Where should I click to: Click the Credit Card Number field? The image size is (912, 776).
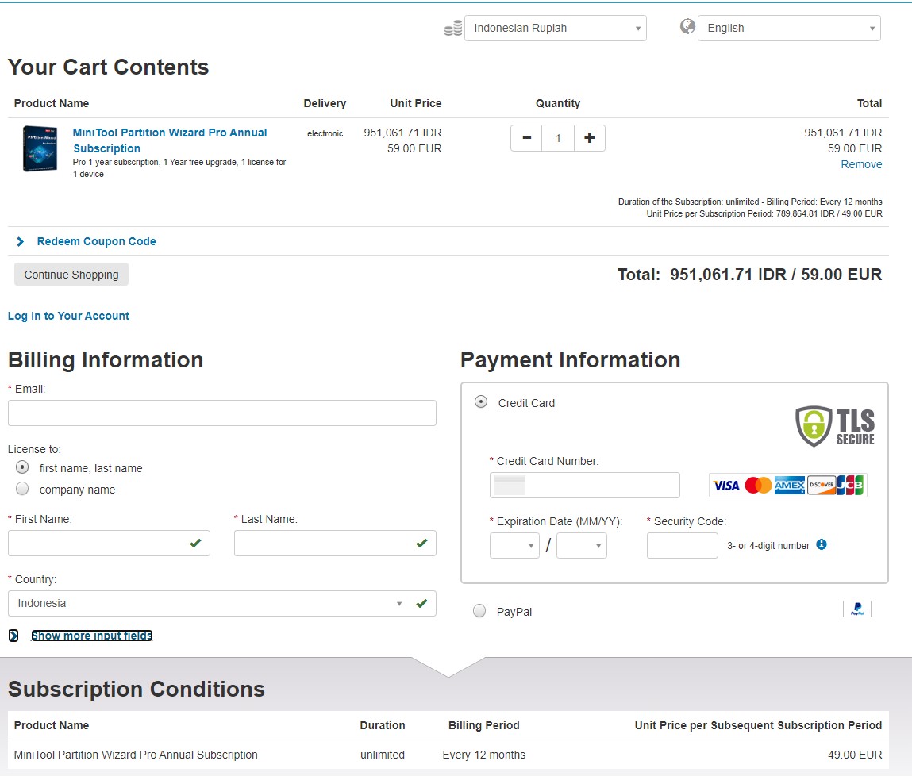point(584,486)
